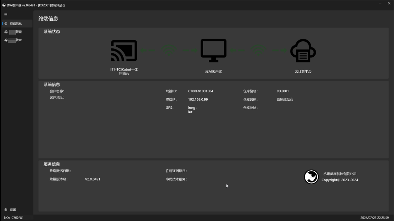
Task: Open the lower 管理 sidebar item
Action: click(15, 40)
